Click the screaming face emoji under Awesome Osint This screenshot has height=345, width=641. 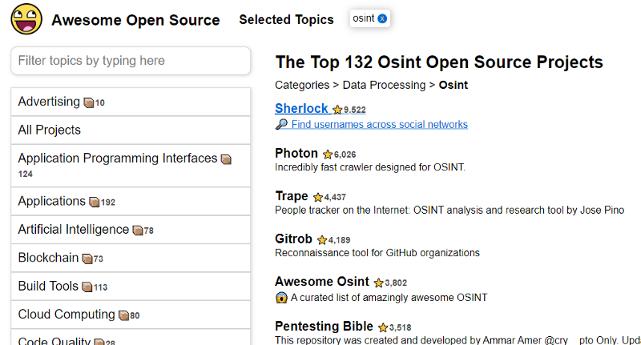281,298
